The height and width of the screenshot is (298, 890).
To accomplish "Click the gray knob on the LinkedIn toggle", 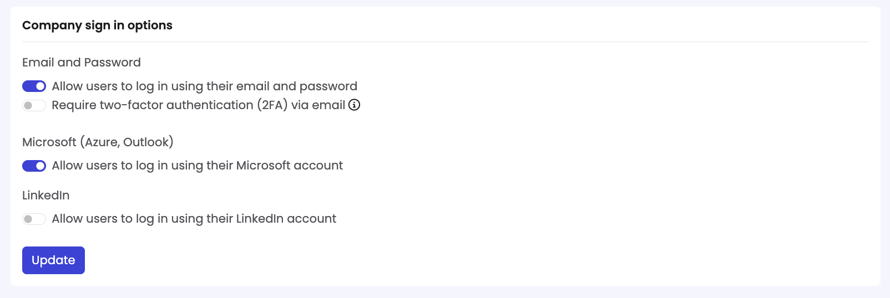I will pyautogui.click(x=28, y=219).
